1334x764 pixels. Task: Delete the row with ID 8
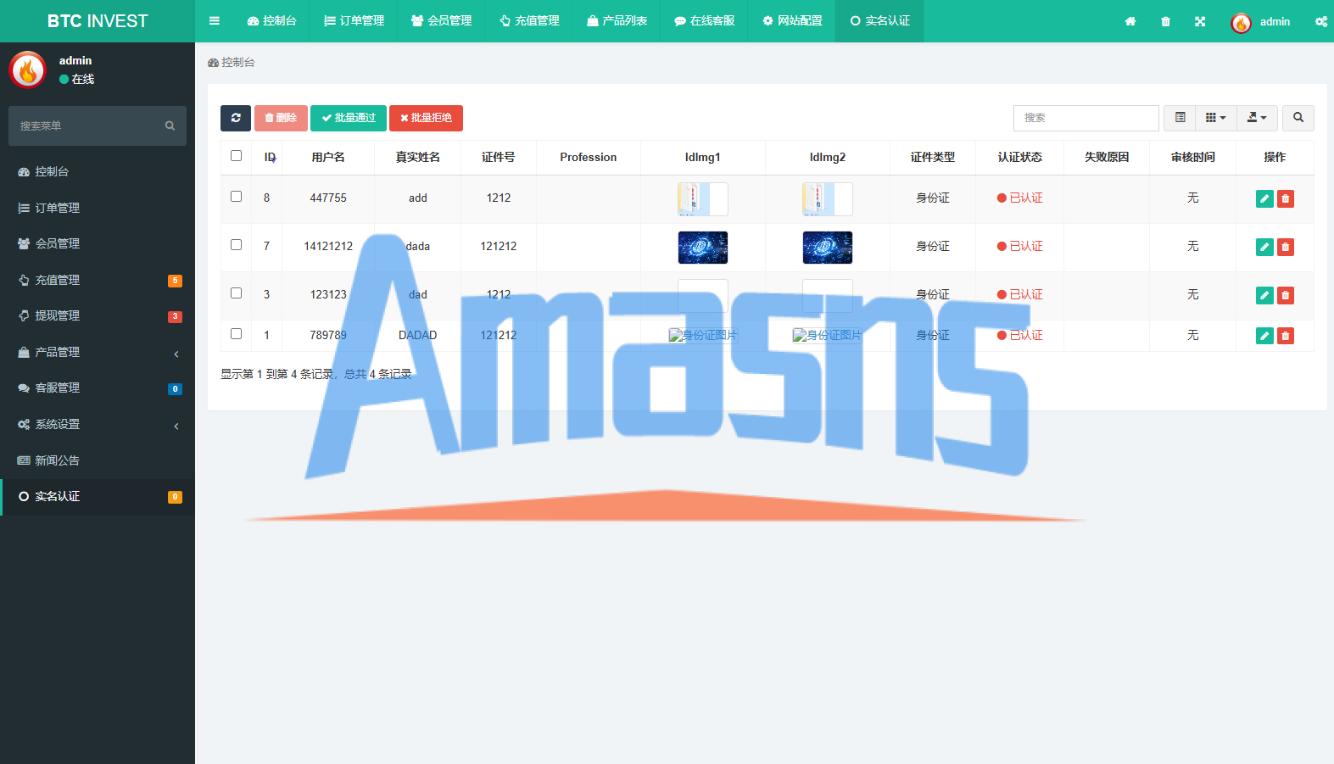pyautogui.click(x=1286, y=198)
